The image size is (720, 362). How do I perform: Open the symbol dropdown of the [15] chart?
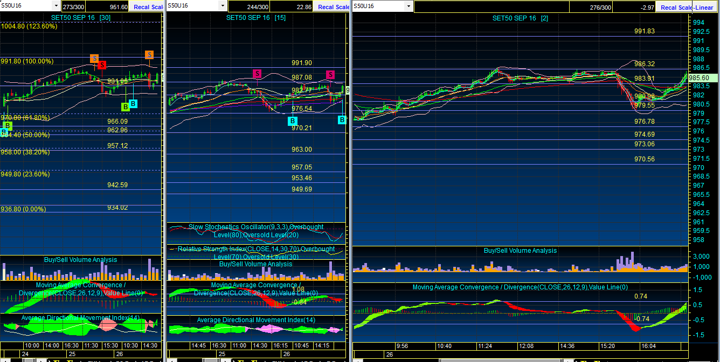click(x=223, y=5)
